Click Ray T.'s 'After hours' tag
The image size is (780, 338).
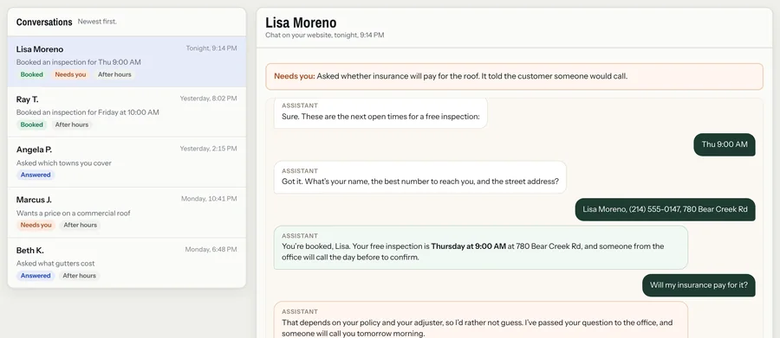(x=72, y=124)
